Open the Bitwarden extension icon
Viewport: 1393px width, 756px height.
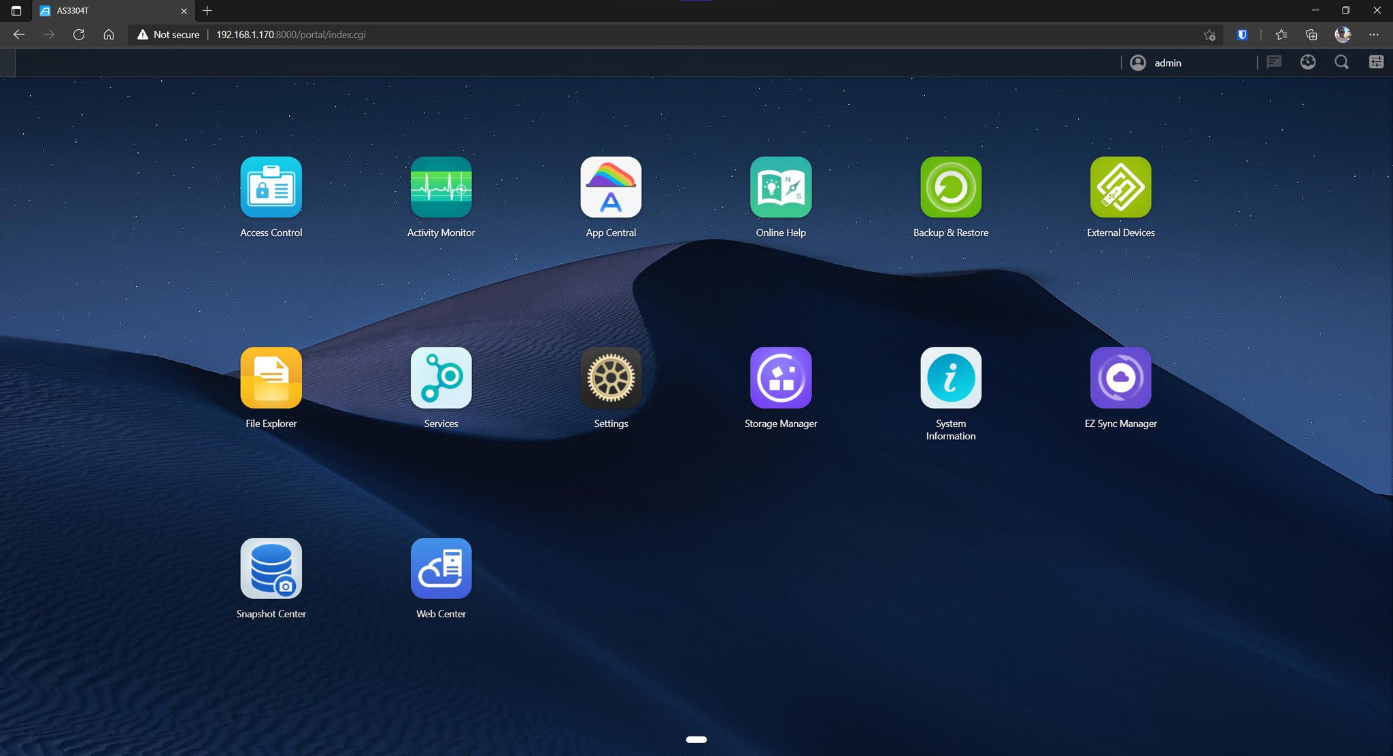pos(1242,35)
